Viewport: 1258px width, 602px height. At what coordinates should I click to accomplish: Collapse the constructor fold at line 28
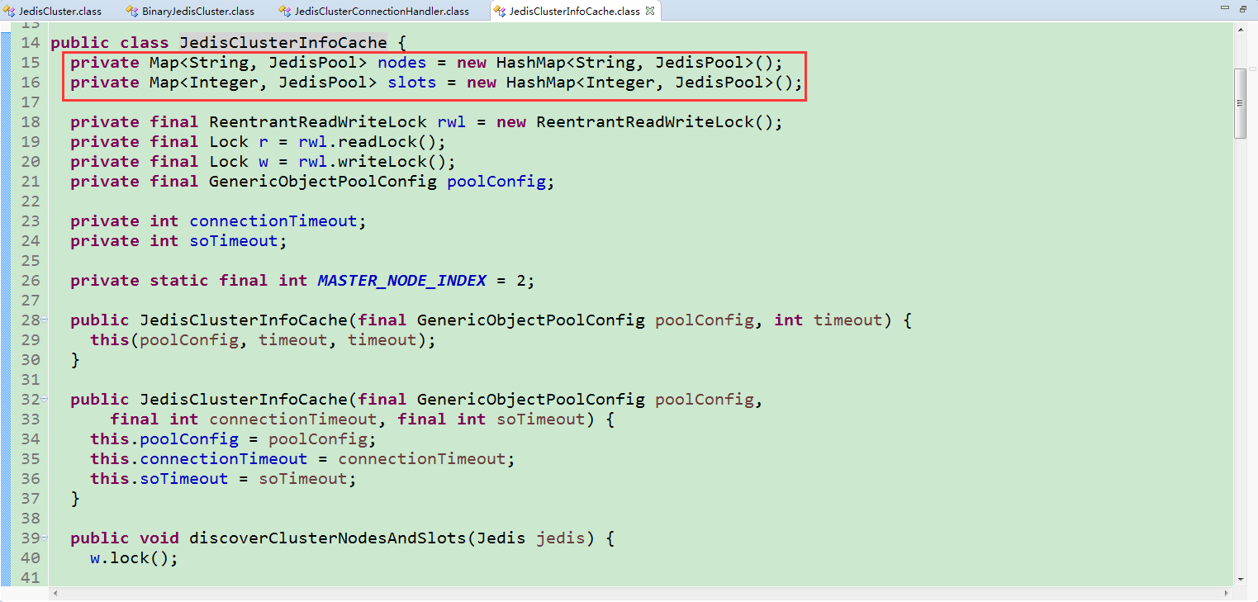click(44, 320)
